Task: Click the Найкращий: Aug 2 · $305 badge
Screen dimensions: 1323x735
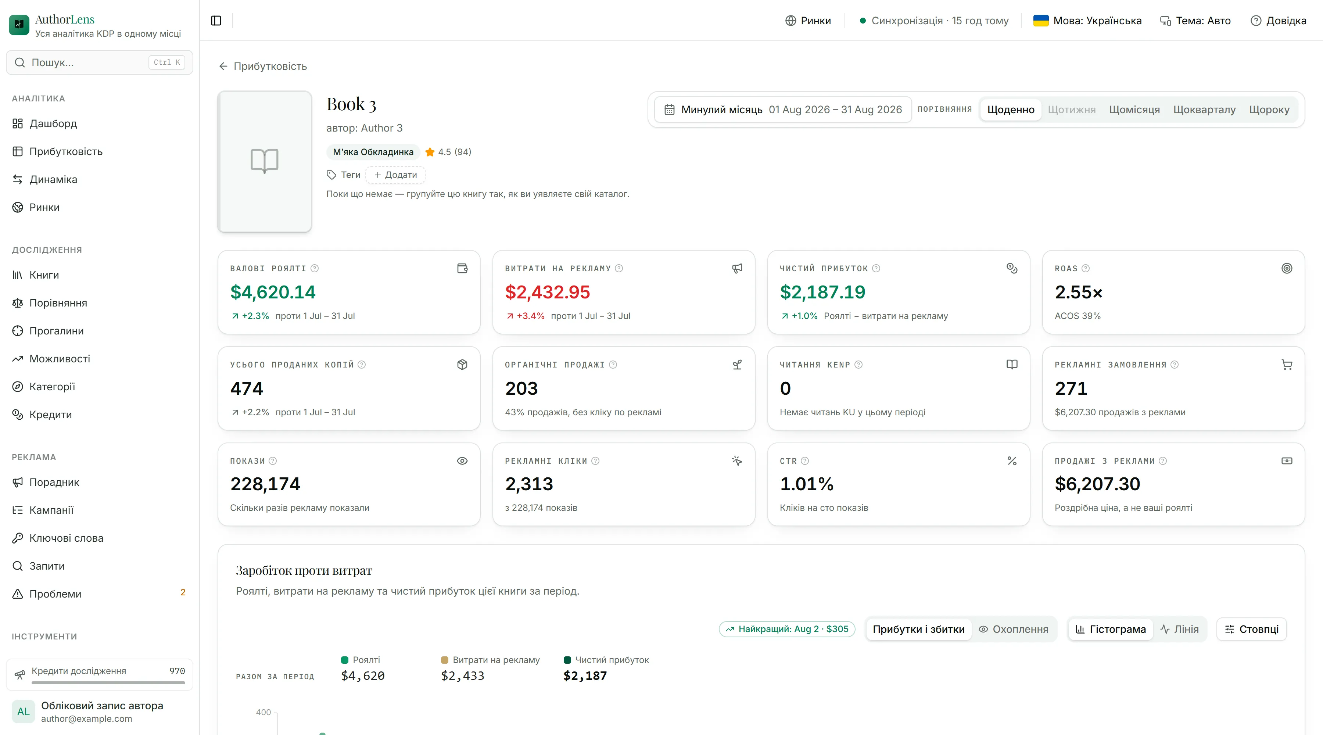Action: coord(787,629)
